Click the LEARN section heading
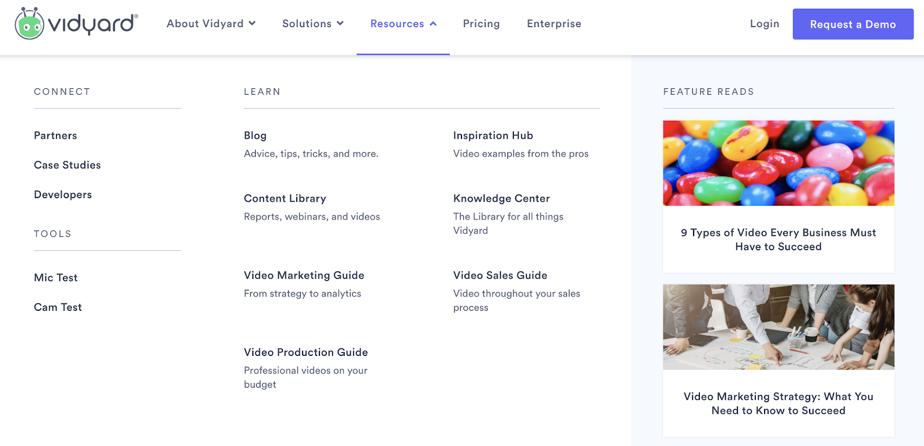 tap(262, 92)
